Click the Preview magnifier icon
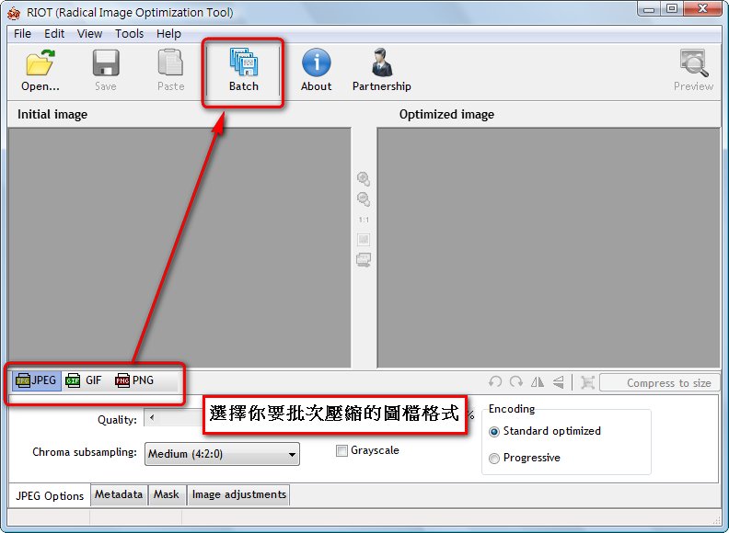The width and height of the screenshot is (729, 533). click(x=694, y=62)
